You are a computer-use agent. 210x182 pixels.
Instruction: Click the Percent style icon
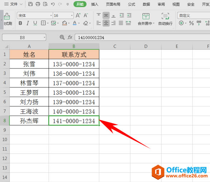[x=191, y=23]
